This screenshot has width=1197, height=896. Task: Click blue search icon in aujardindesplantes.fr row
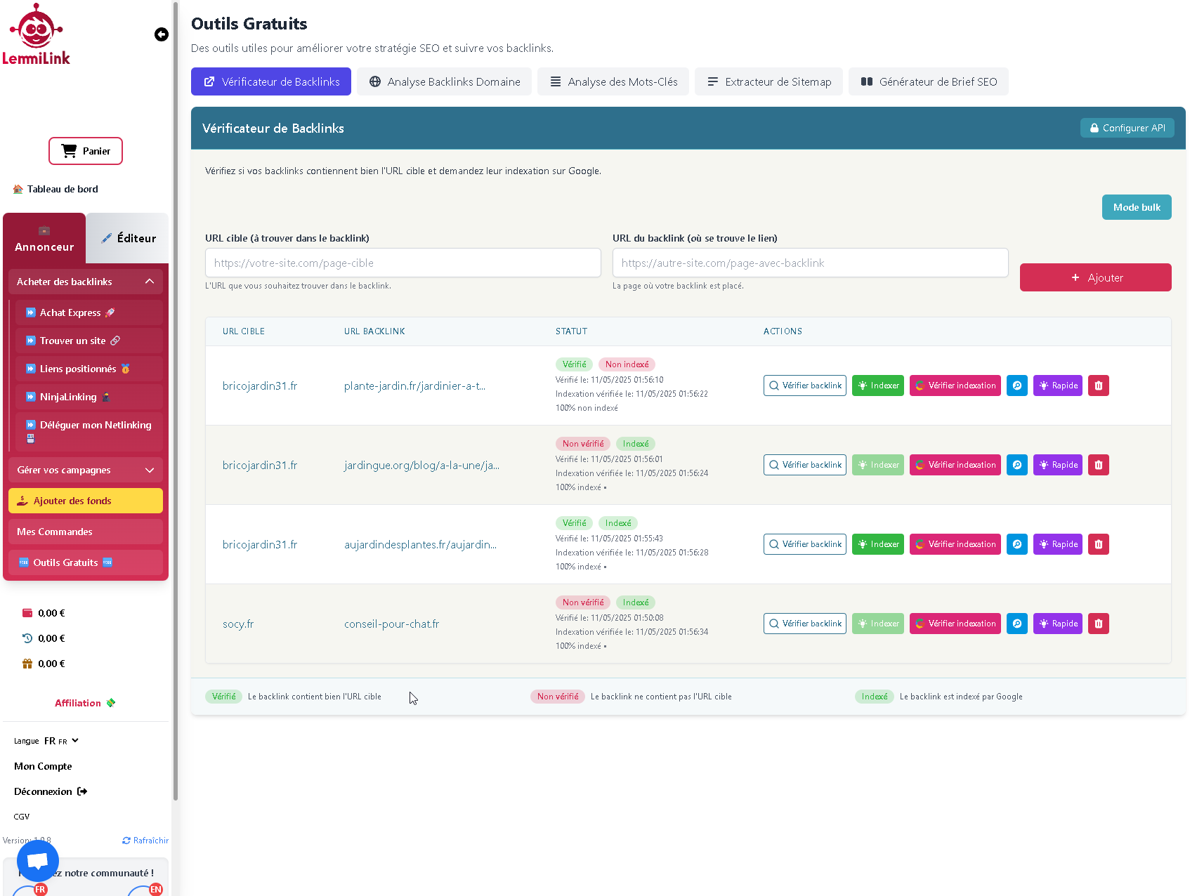1016,544
